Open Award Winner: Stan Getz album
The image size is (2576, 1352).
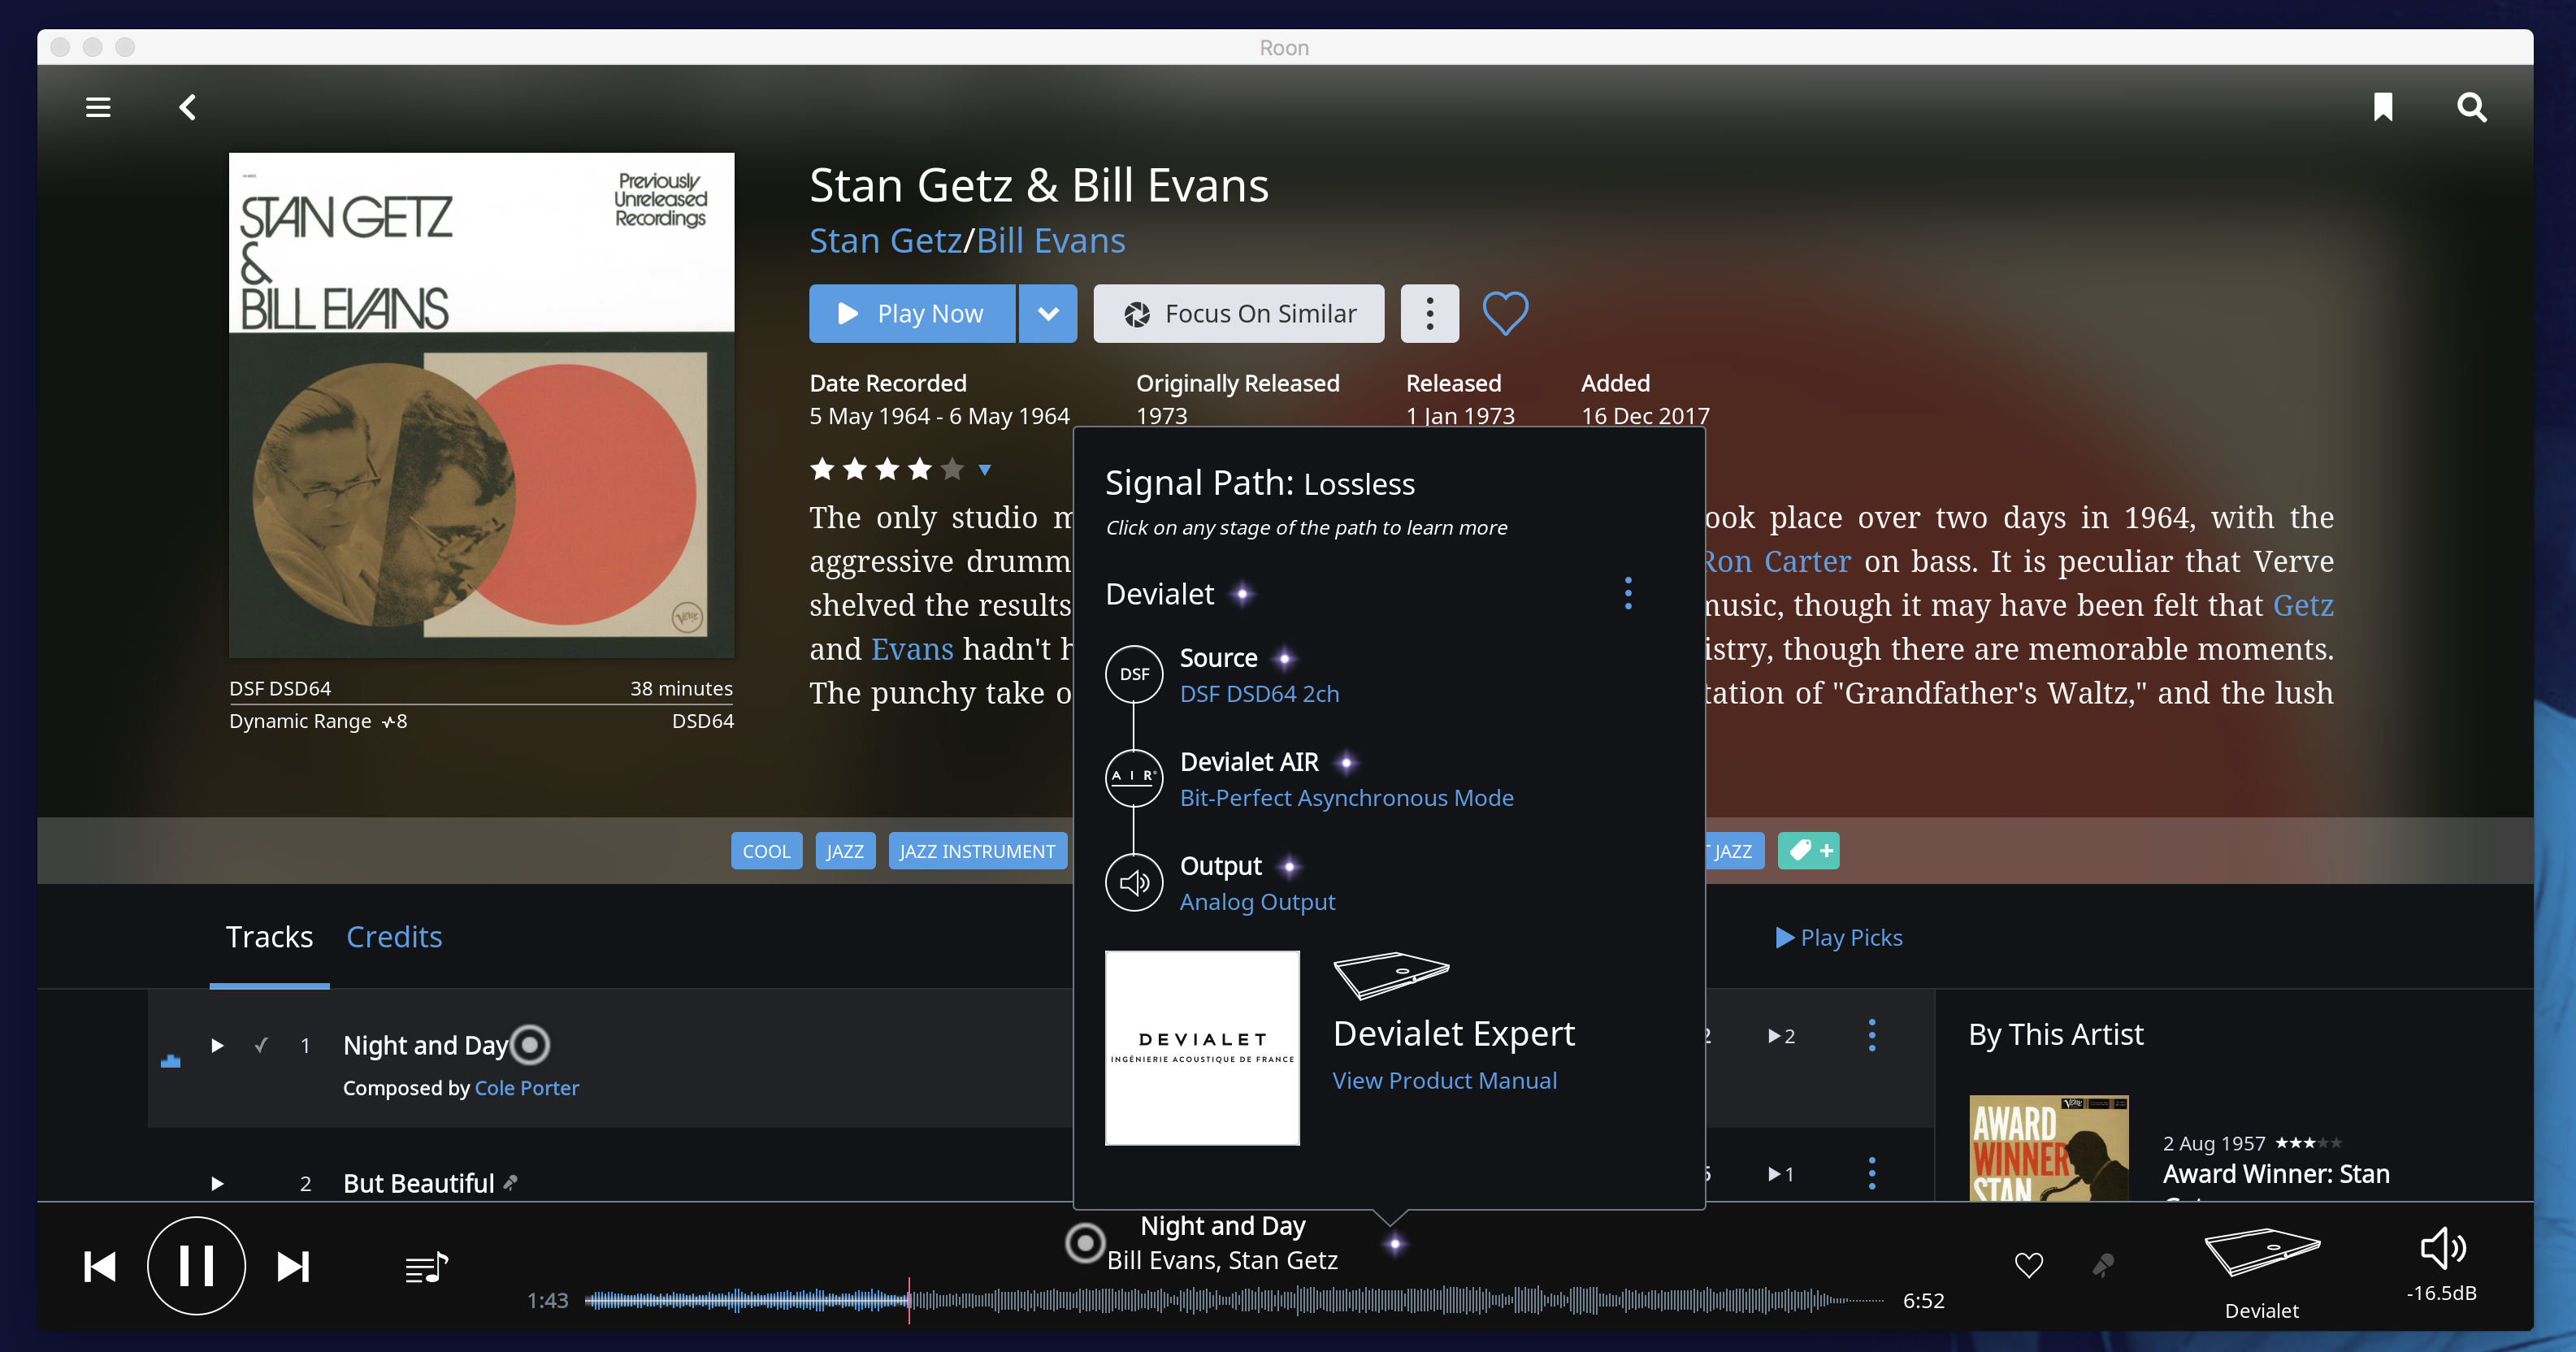pos(2276,1175)
